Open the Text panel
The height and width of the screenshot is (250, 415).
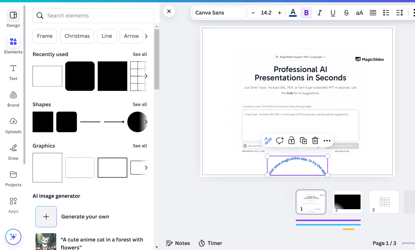tap(13, 72)
